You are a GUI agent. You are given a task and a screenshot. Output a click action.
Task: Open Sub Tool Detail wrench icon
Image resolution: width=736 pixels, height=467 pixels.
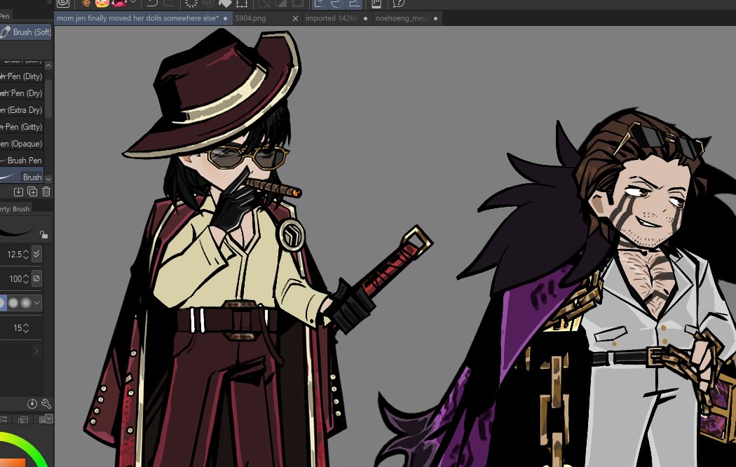[46, 404]
